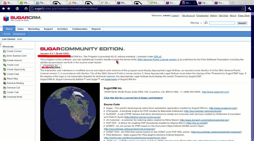
Task: Open the Sales module tab
Action: tap(21, 29)
